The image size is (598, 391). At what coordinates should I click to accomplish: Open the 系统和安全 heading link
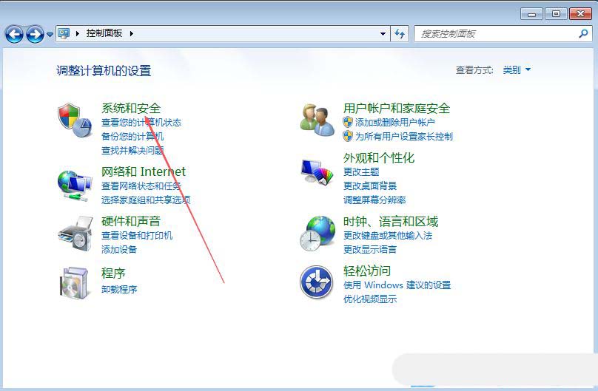(x=131, y=108)
